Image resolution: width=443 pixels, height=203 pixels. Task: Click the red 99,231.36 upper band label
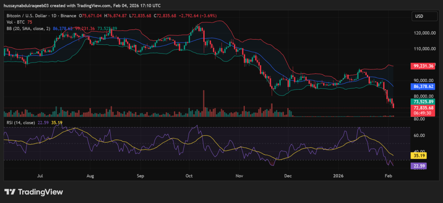coord(422,66)
